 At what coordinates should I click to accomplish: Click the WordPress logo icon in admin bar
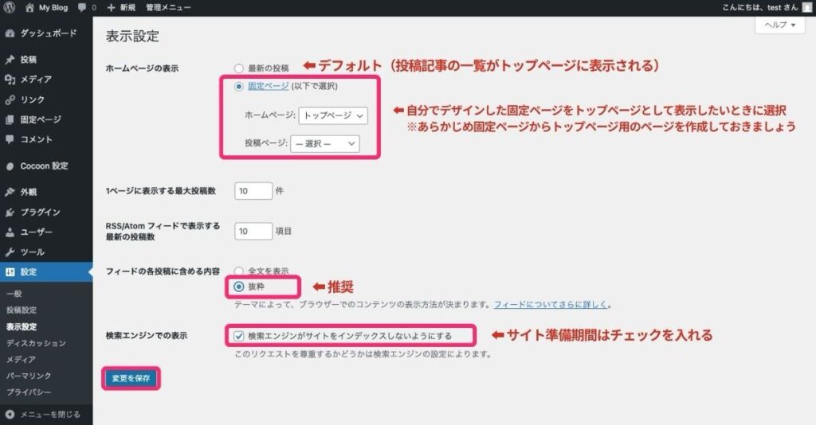(10, 7)
